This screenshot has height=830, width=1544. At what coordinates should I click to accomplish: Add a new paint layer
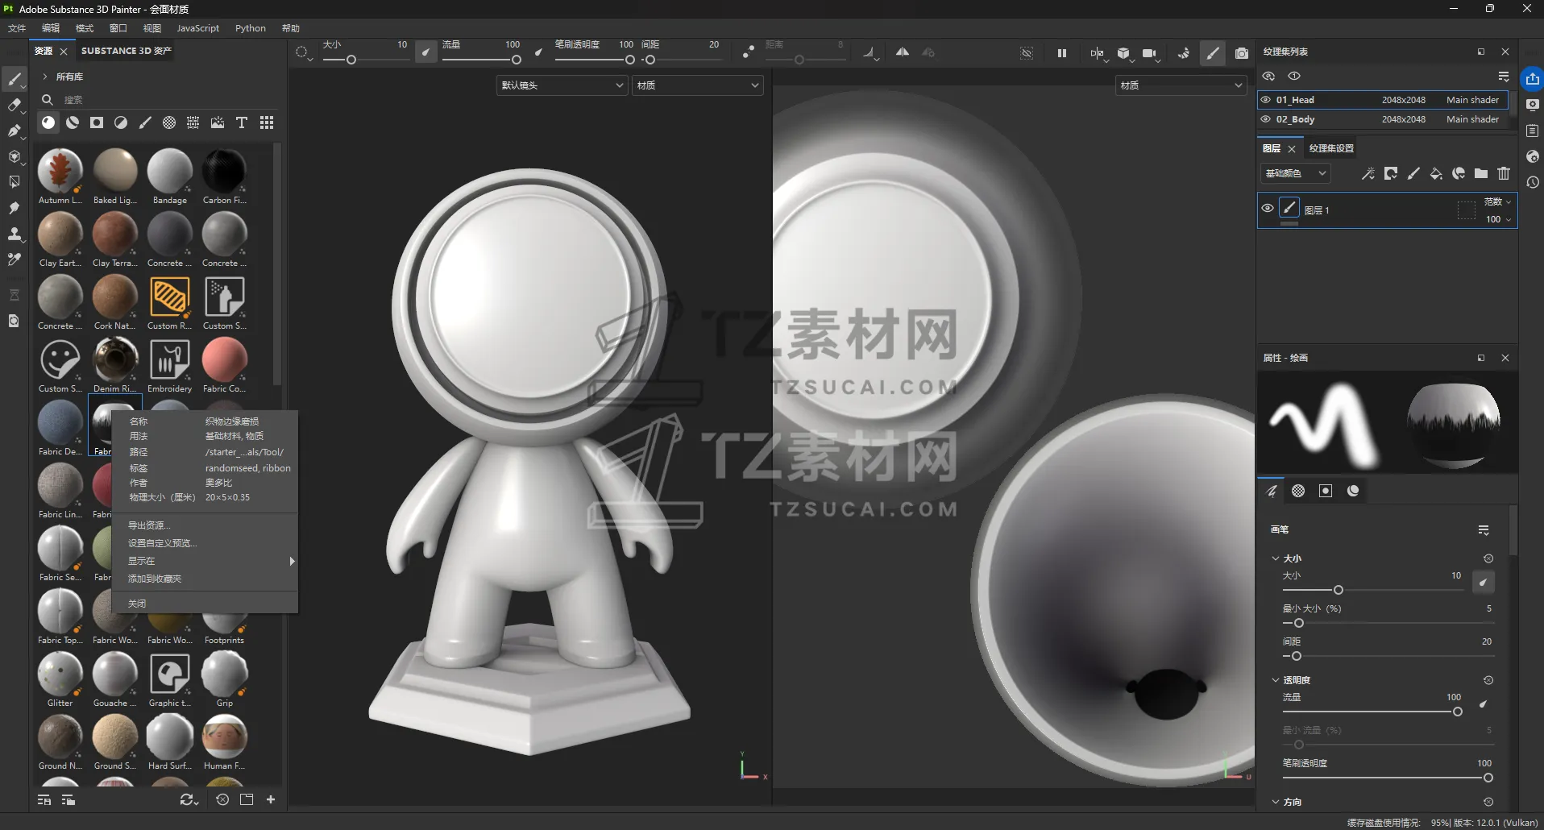(1413, 173)
